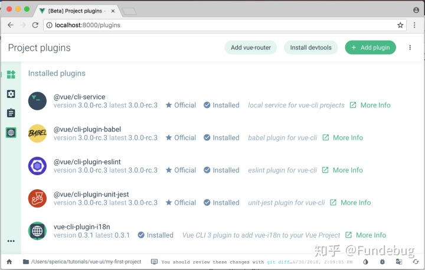This screenshot has width=425, height=270.
Task: Open More Info for @vue/cli-plugin-eslint
Action: (x=342, y=170)
